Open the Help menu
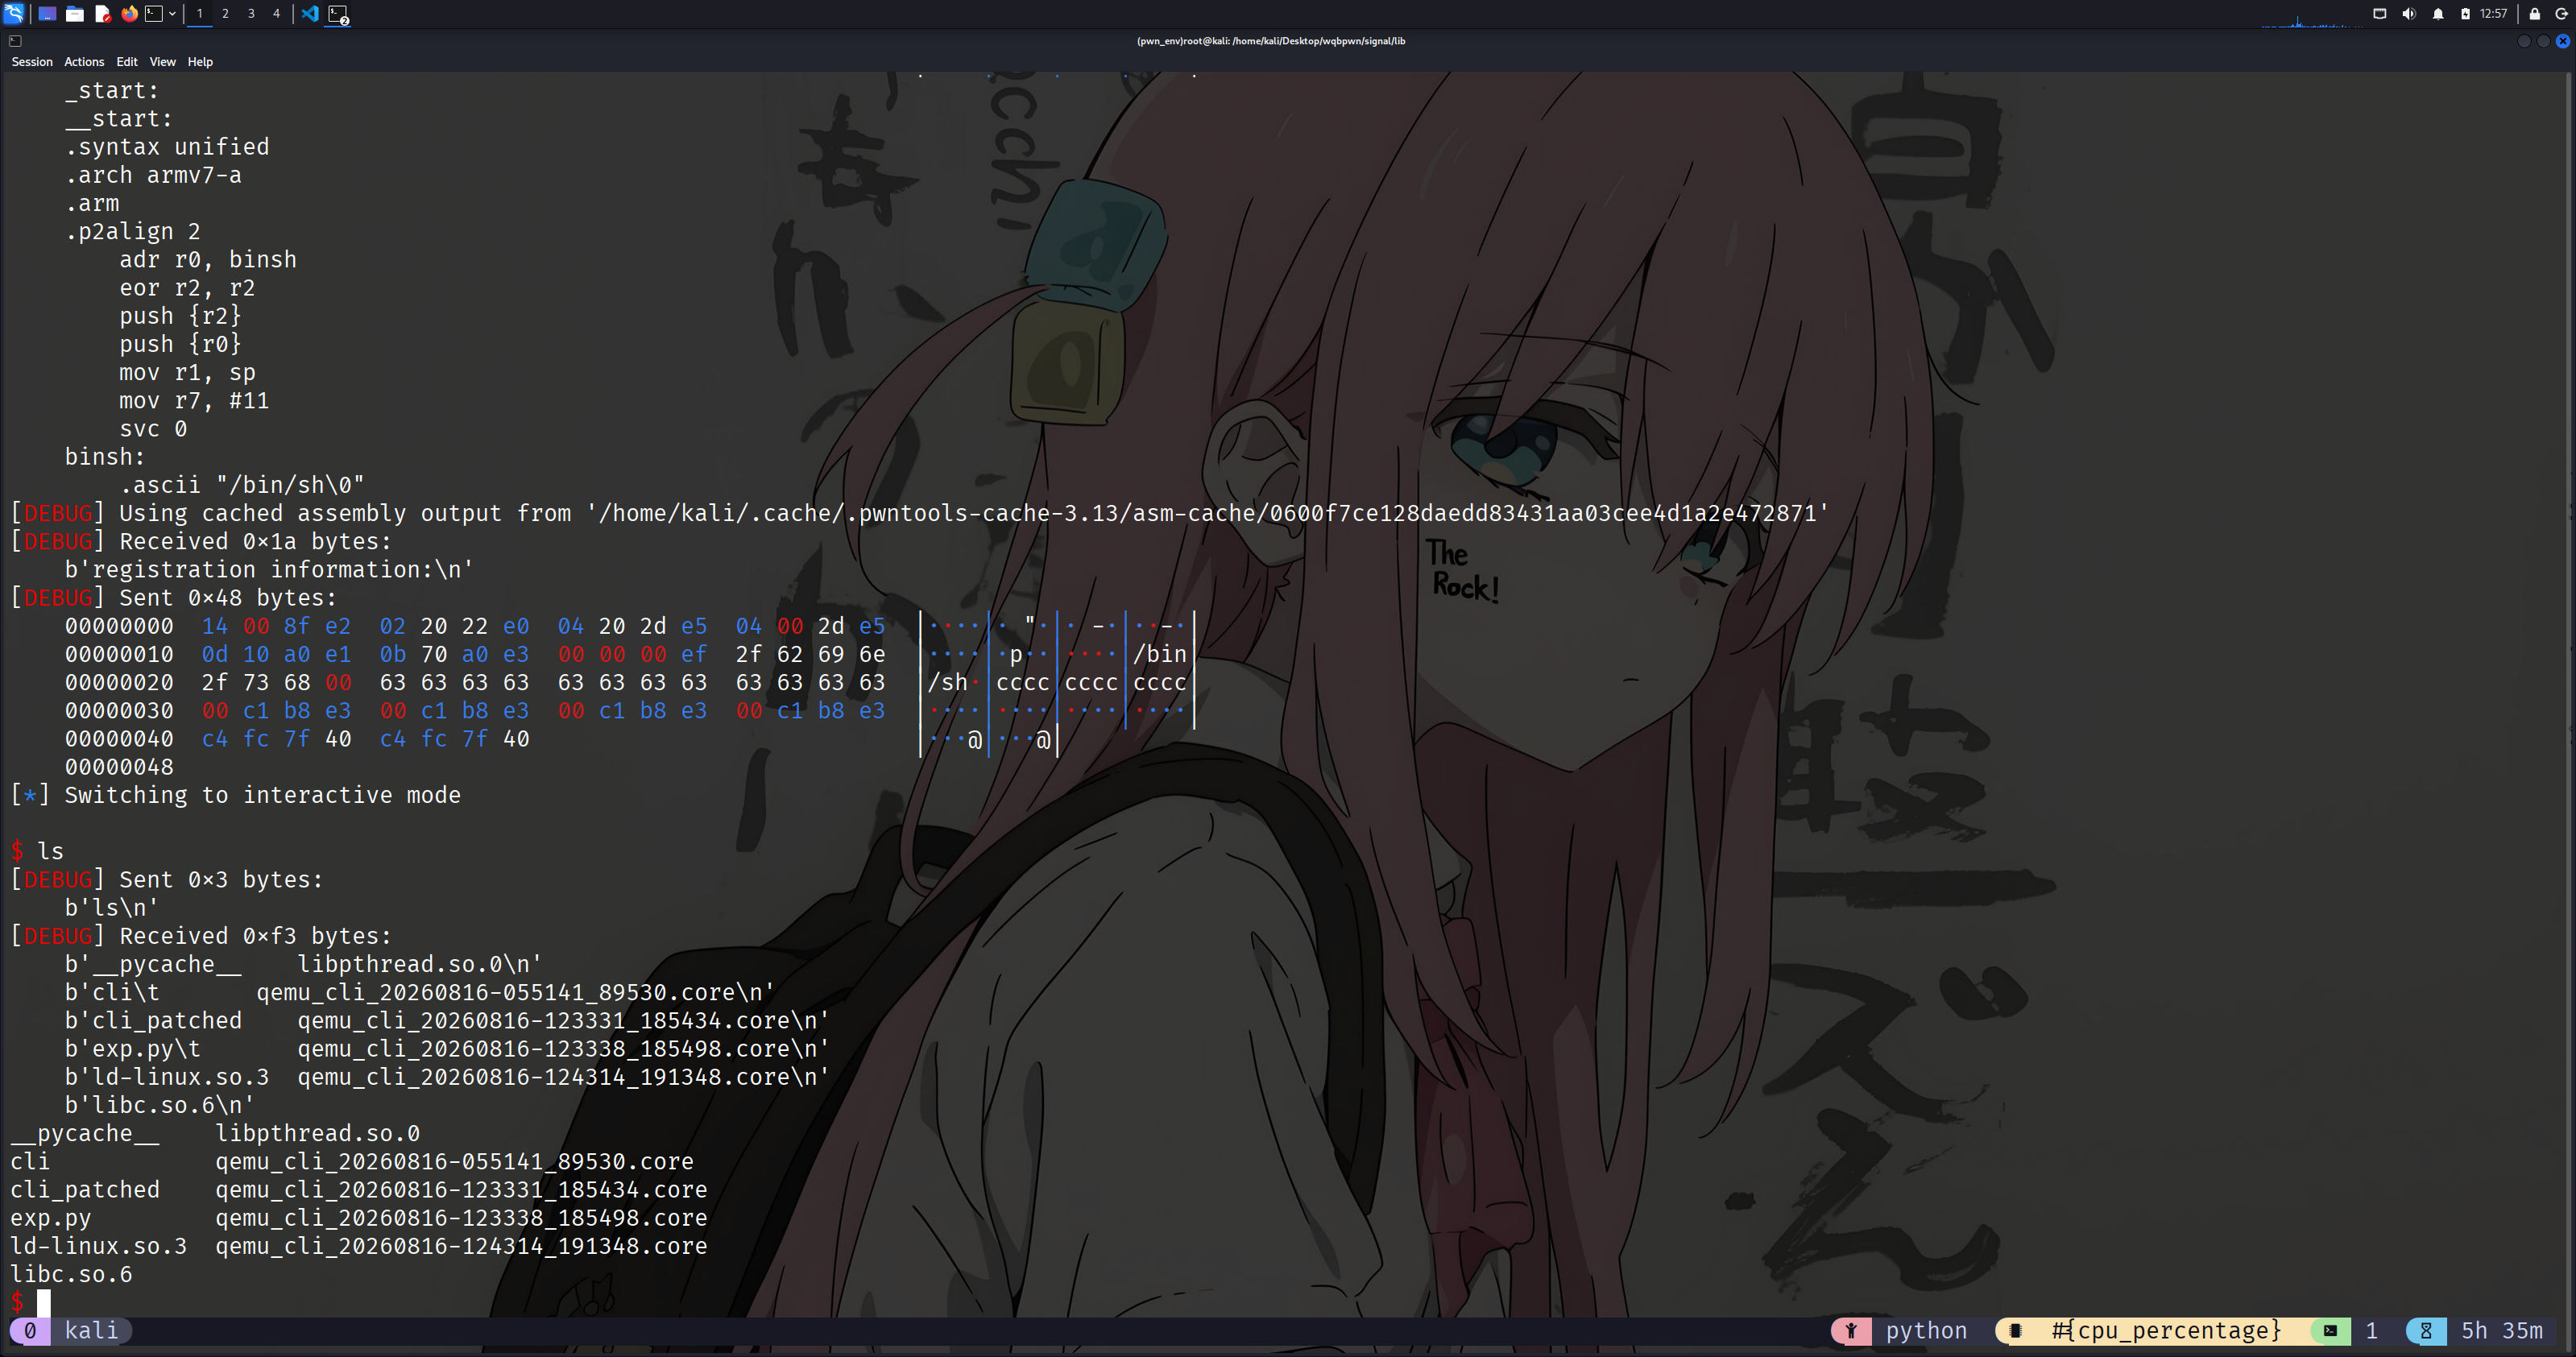 (200, 62)
